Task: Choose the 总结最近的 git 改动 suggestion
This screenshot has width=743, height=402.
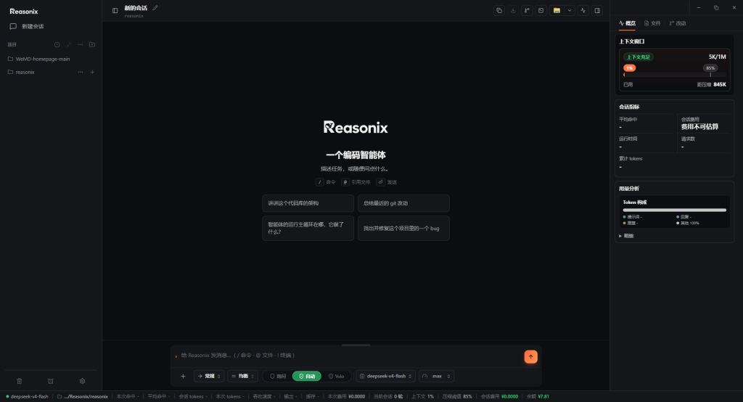Action: (403, 203)
